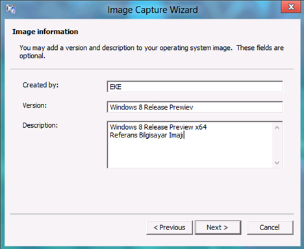Click the "Created by:" label

tap(40, 85)
